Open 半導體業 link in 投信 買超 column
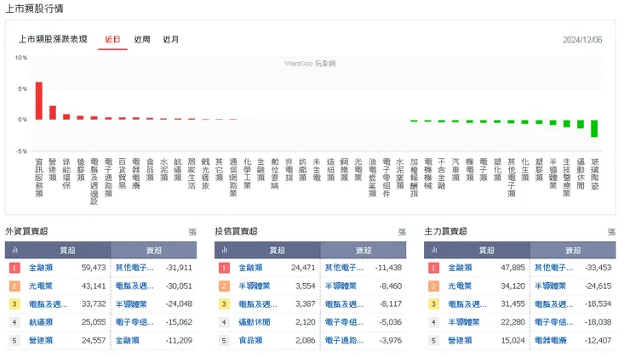630x357 pixels. 255,286
